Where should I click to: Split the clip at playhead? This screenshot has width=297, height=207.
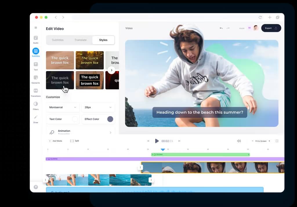[x=75, y=141]
